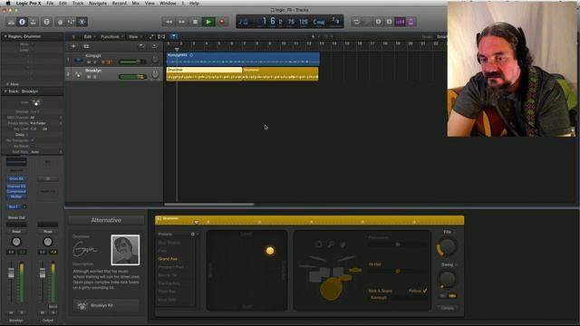Image resolution: width=580 pixels, height=326 pixels.
Task: Toggle the purple metronome button
Action: click(x=411, y=22)
